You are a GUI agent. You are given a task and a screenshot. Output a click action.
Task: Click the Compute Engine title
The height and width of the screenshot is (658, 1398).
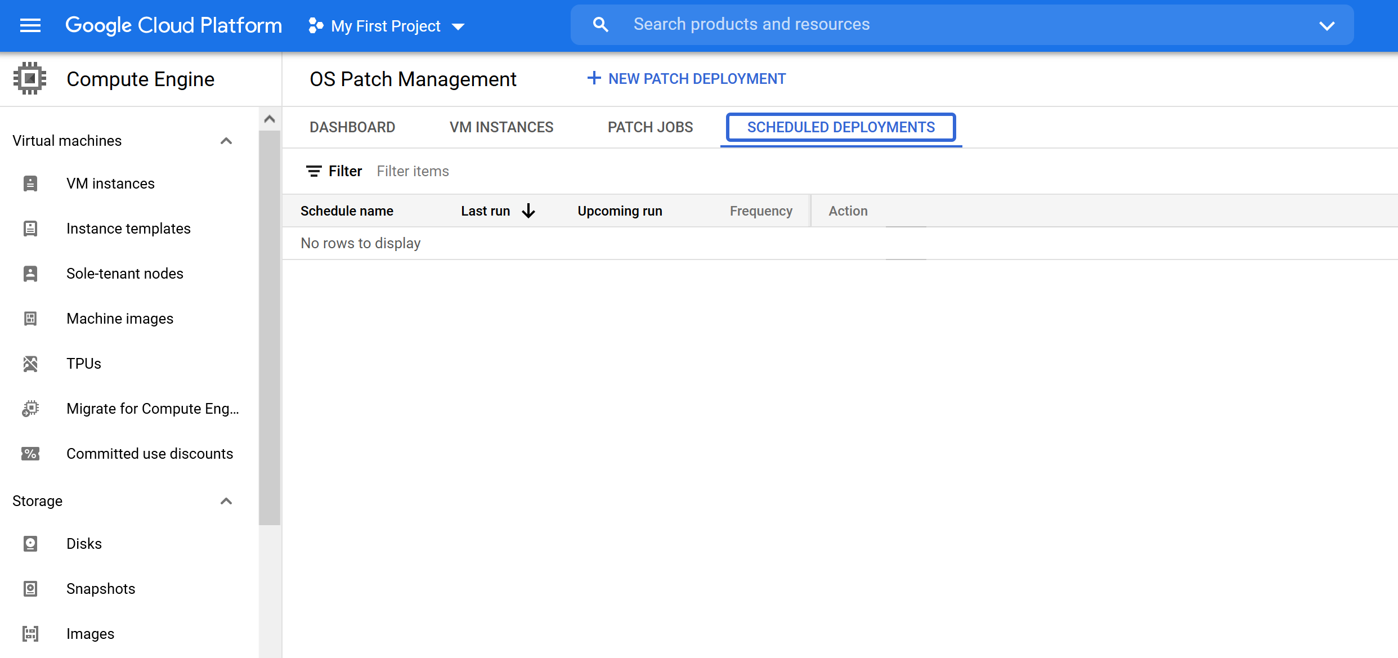[141, 79]
